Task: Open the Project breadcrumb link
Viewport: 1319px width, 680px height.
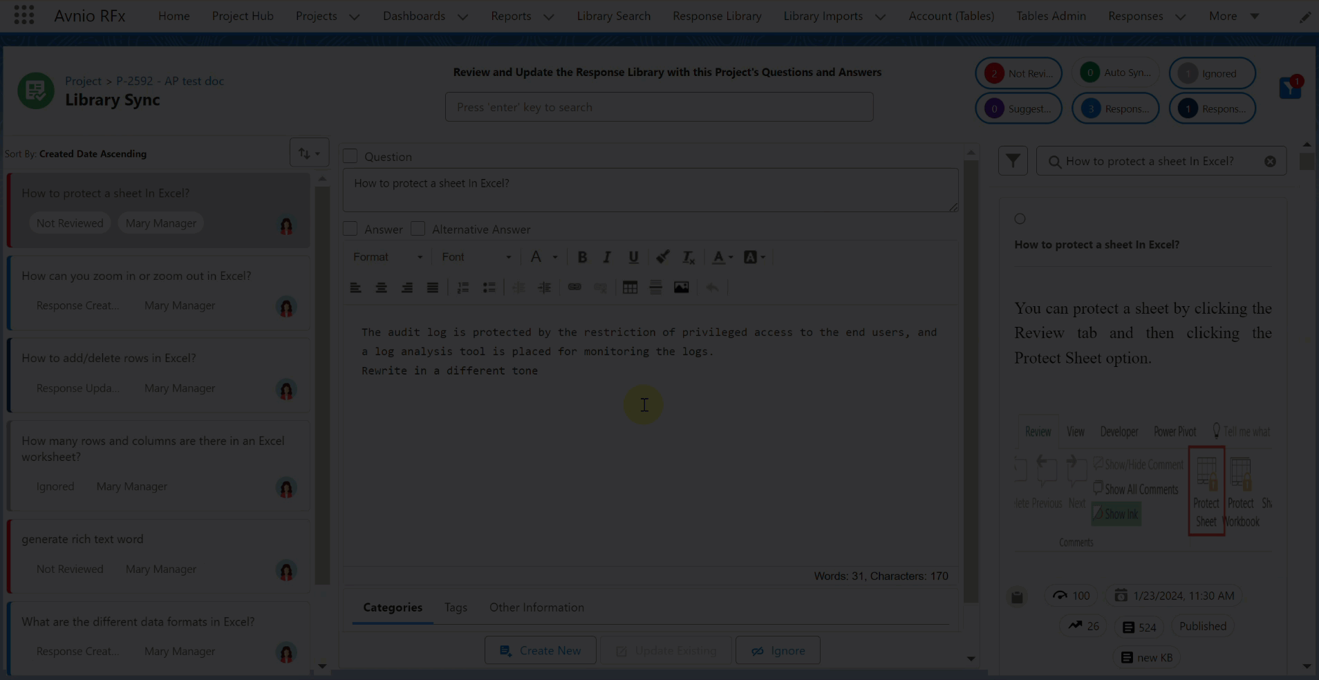Action: point(83,81)
